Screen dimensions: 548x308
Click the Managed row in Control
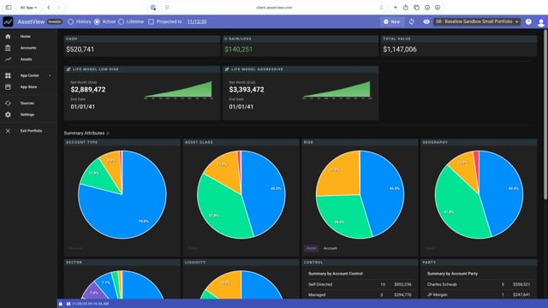click(360, 294)
